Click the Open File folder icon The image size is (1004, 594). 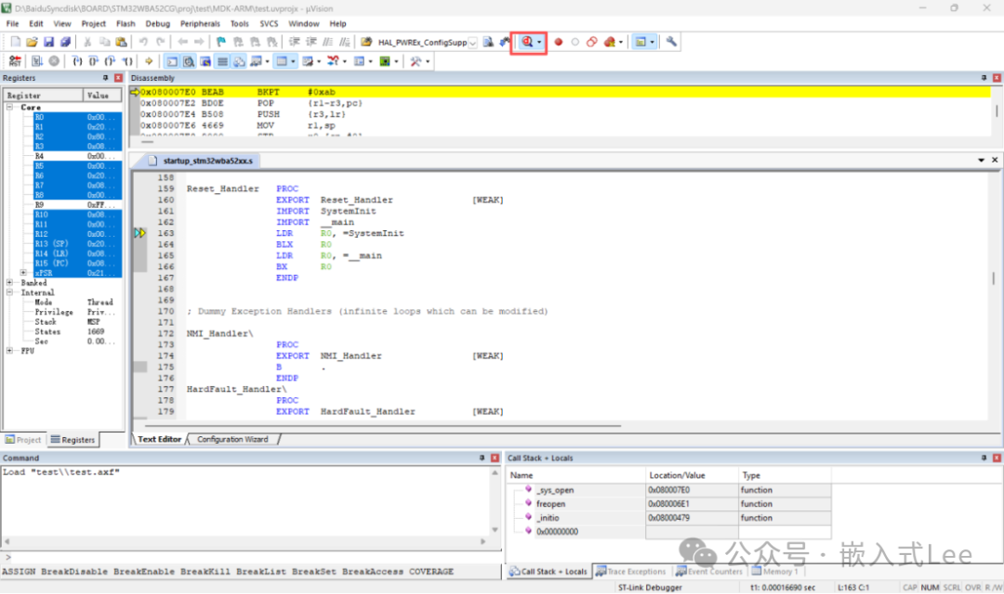tap(32, 42)
